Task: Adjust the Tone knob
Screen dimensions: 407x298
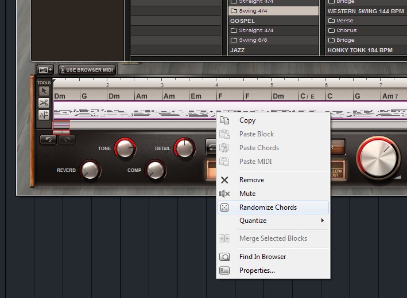Action: (x=125, y=148)
